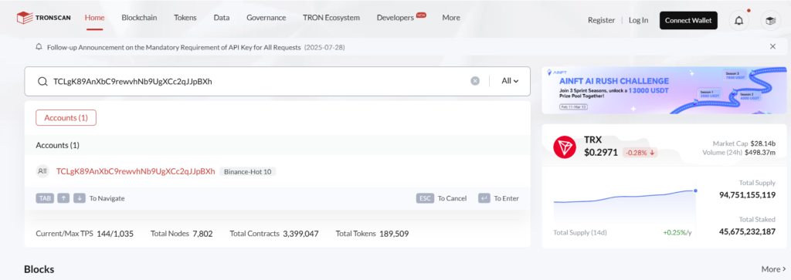Click the Total Nodes 7,802 stat
The height and width of the screenshot is (280, 791).
[182, 234]
